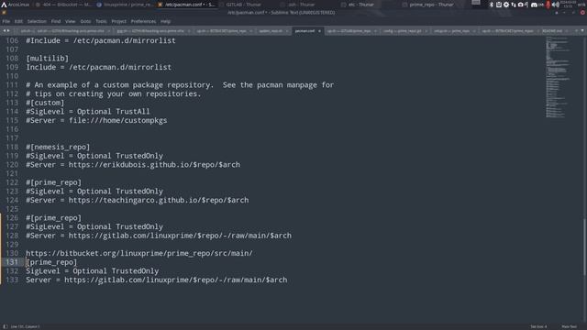587x330 pixels.
Task: Click the erikdubois.github.io server line
Action: [x=133, y=165]
